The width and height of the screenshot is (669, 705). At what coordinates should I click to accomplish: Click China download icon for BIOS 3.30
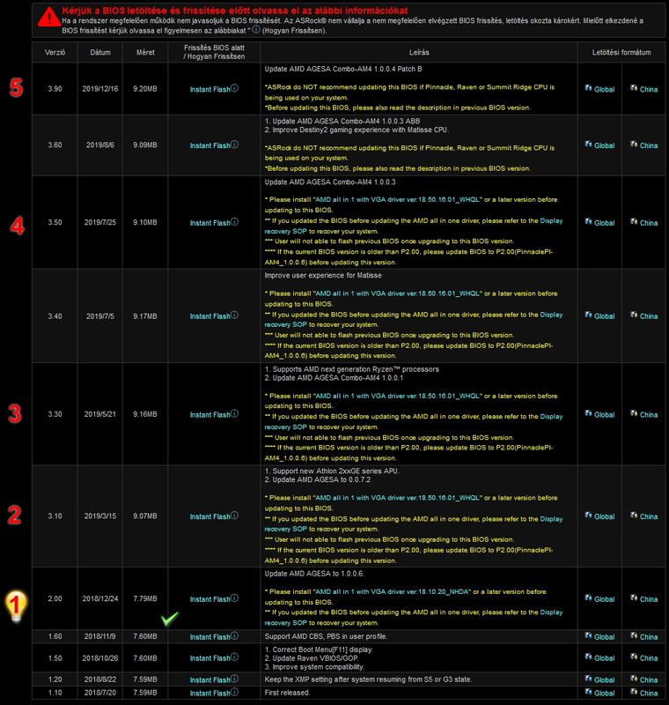[634, 413]
